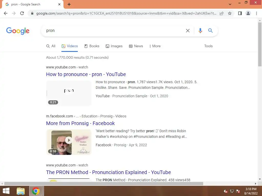Open the Windows Start menu
262x196 pixels.
[6, 191]
